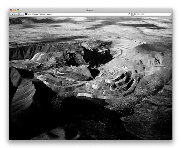Viewport: 181px width, 148px height.
Task: Open the search magnifier dropdown menu
Action: coord(135,14)
